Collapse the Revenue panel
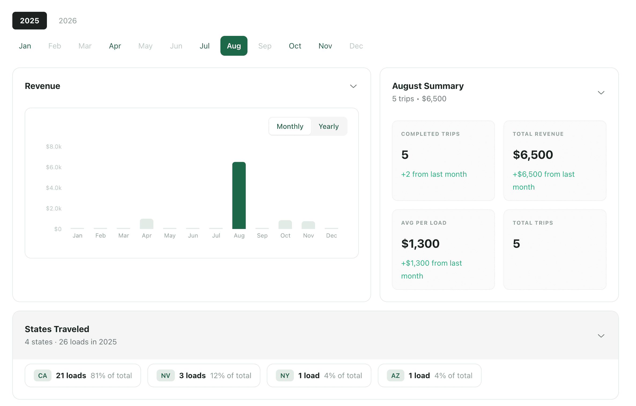This screenshot has height=406, width=636. [x=353, y=86]
